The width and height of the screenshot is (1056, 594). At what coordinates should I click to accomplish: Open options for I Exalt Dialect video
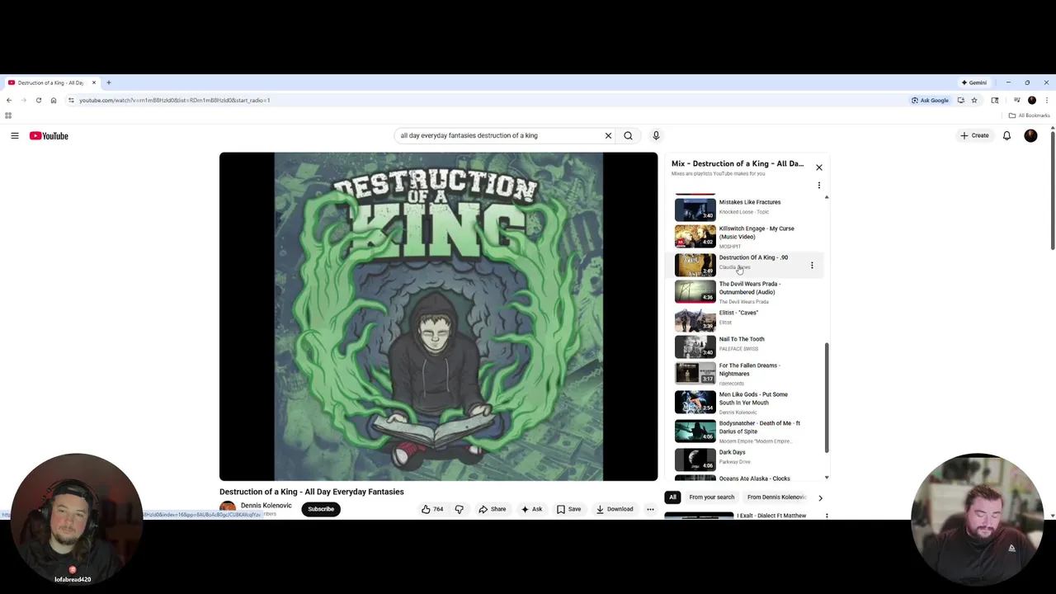pyautogui.click(x=827, y=516)
